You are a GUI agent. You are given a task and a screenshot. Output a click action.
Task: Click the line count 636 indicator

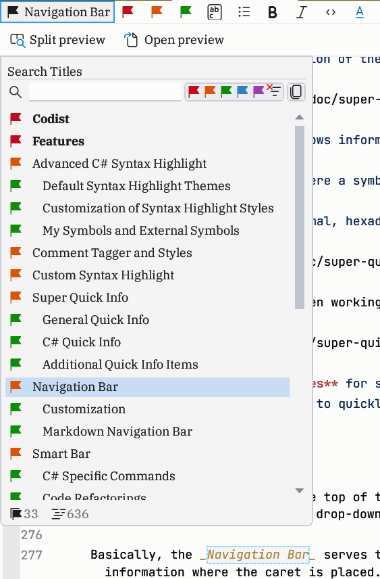(70, 514)
